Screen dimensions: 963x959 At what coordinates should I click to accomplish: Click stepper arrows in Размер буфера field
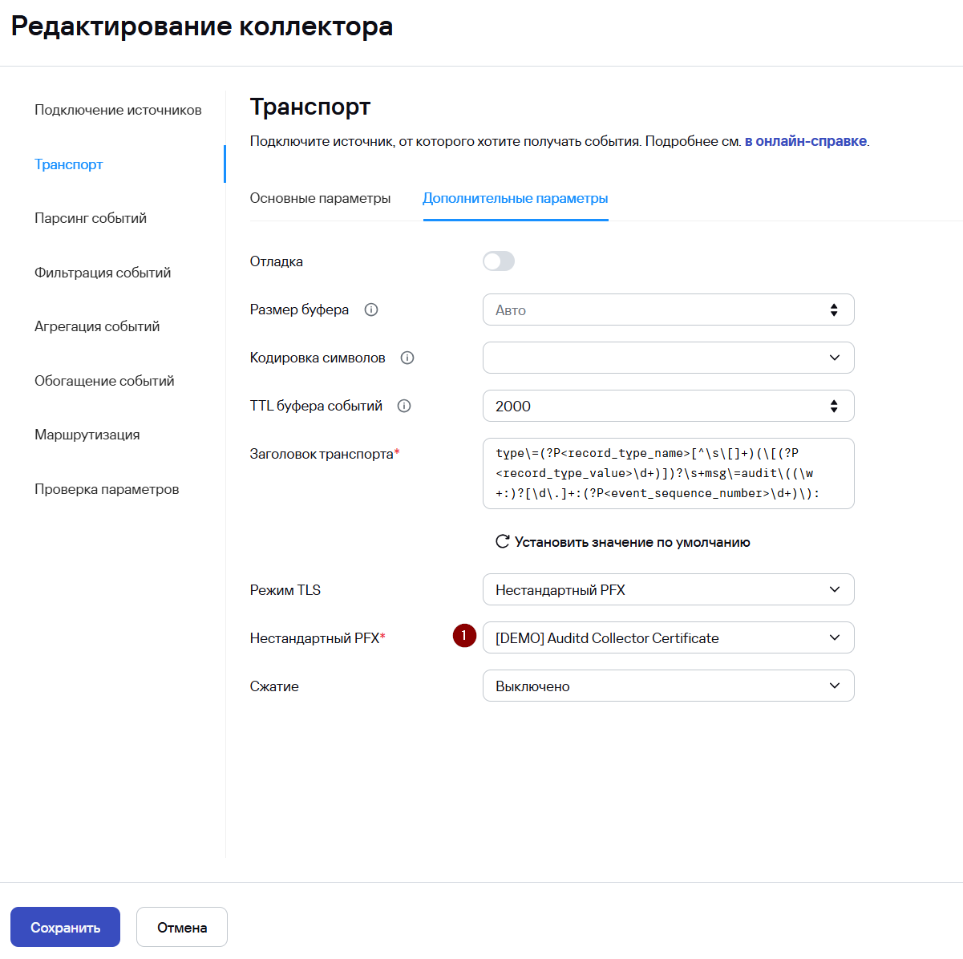click(834, 310)
